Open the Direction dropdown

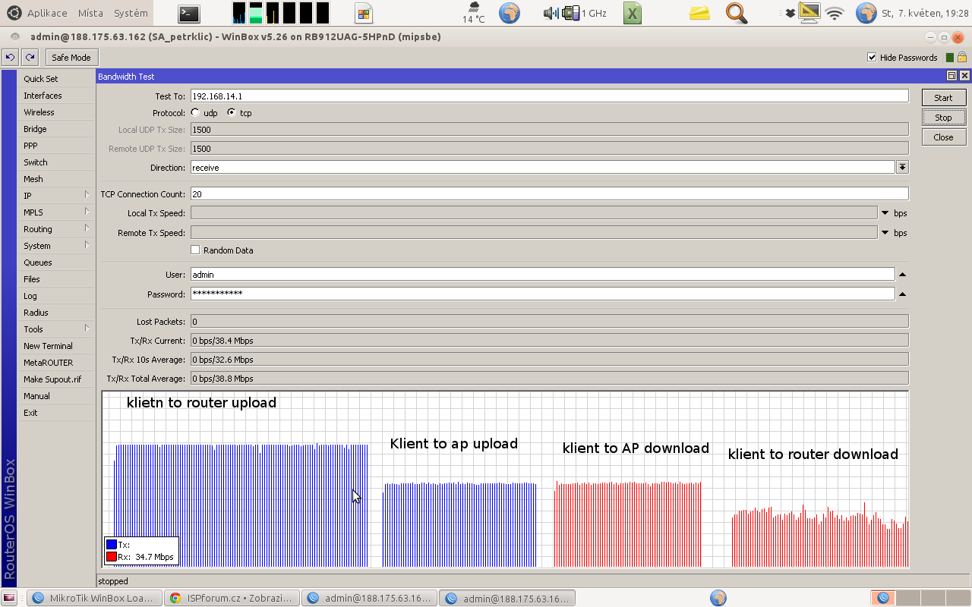pyautogui.click(x=902, y=168)
